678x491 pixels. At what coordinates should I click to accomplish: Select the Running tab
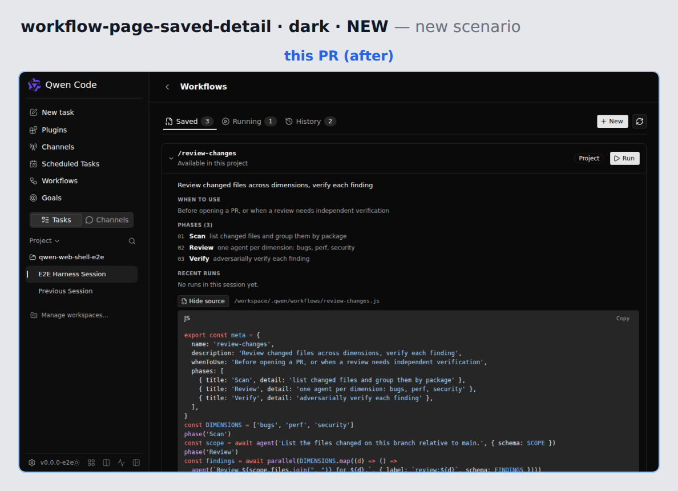coord(249,122)
